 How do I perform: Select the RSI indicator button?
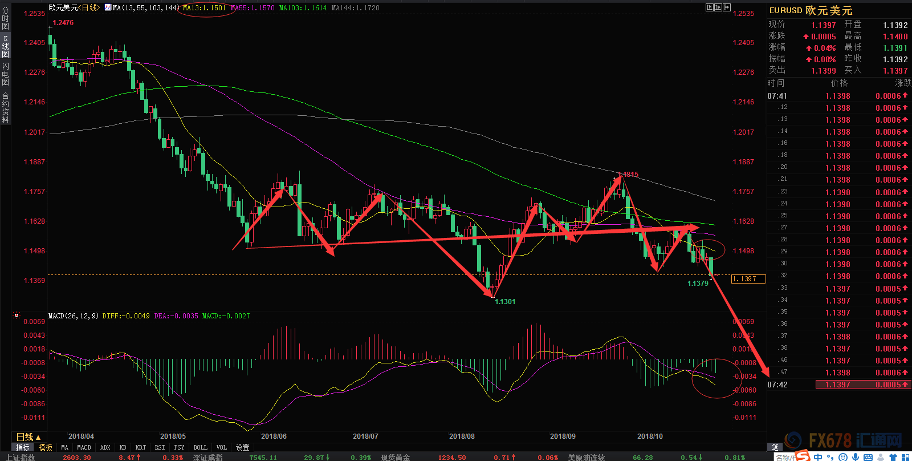coord(160,447)
